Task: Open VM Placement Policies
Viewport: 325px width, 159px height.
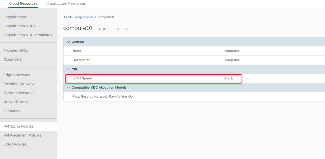Action: tap(22, 135)
